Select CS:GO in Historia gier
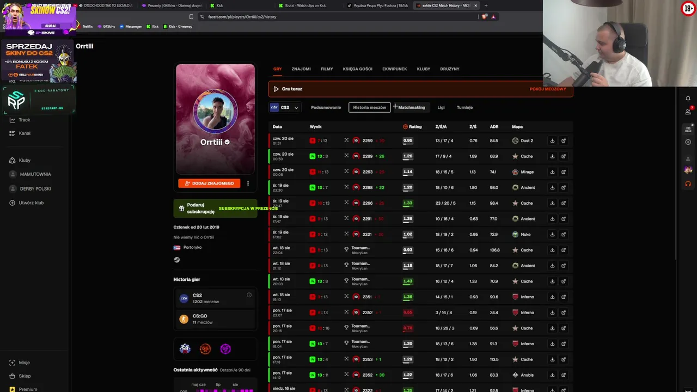Screen dimensions: 697x392 (216, 319)
